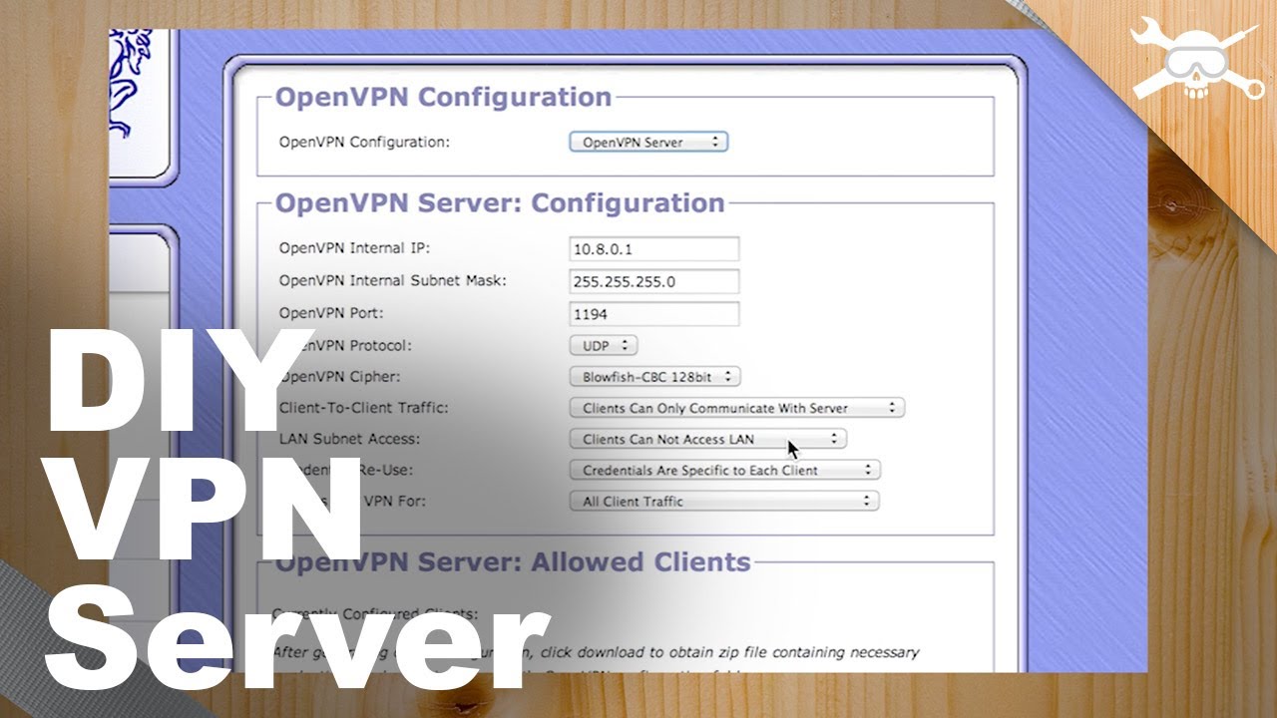
Task: Click the 'OpenVPN Internal Subnet Mask:' label
Action: [392, 281]
